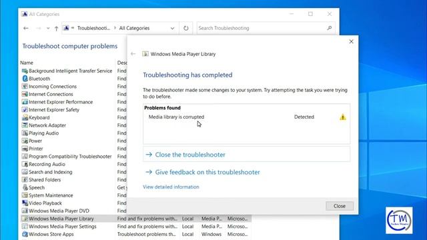The height and width of the screenshot is (240, 427).
Task: Click Network Adapter text
Action: (x=47, y=125)
